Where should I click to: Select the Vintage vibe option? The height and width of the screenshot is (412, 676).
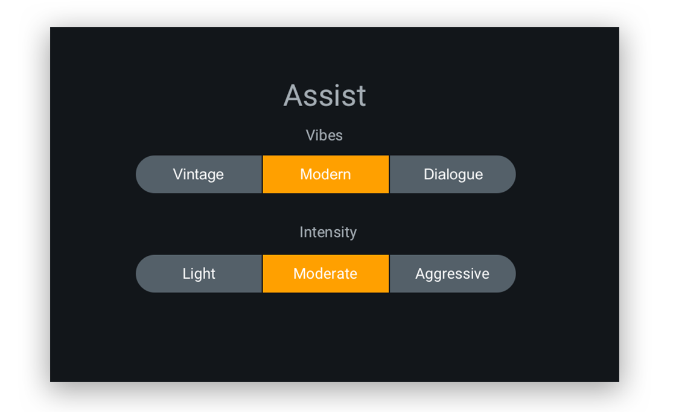click(199, 174)
